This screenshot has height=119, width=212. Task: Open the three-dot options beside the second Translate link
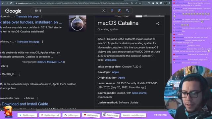(x=43, y=42)
